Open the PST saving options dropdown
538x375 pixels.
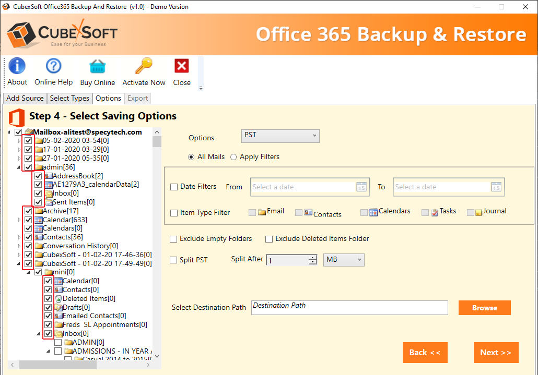[280, 136]
